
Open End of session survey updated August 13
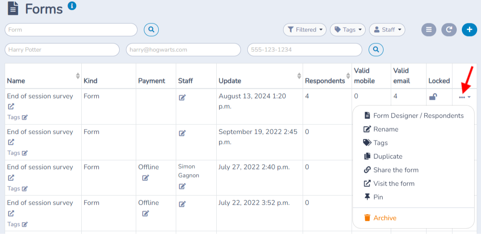click(40, 96)
